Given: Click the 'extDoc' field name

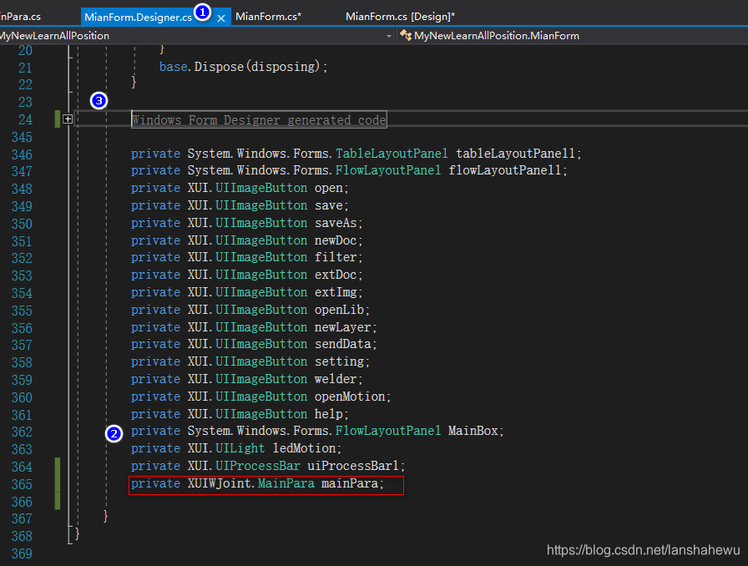Looking at the screenshot, I should pos(336,275).
